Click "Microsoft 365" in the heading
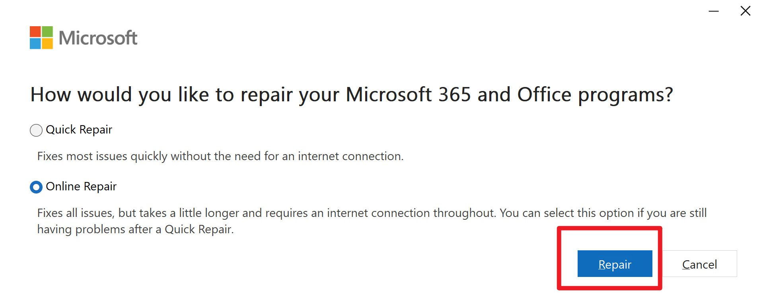The height and width of the screenshot is (298, 765). point(409,95)
